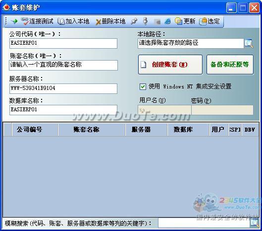
Task: Click 更新 update toolbar button
Action: (185, 21)
